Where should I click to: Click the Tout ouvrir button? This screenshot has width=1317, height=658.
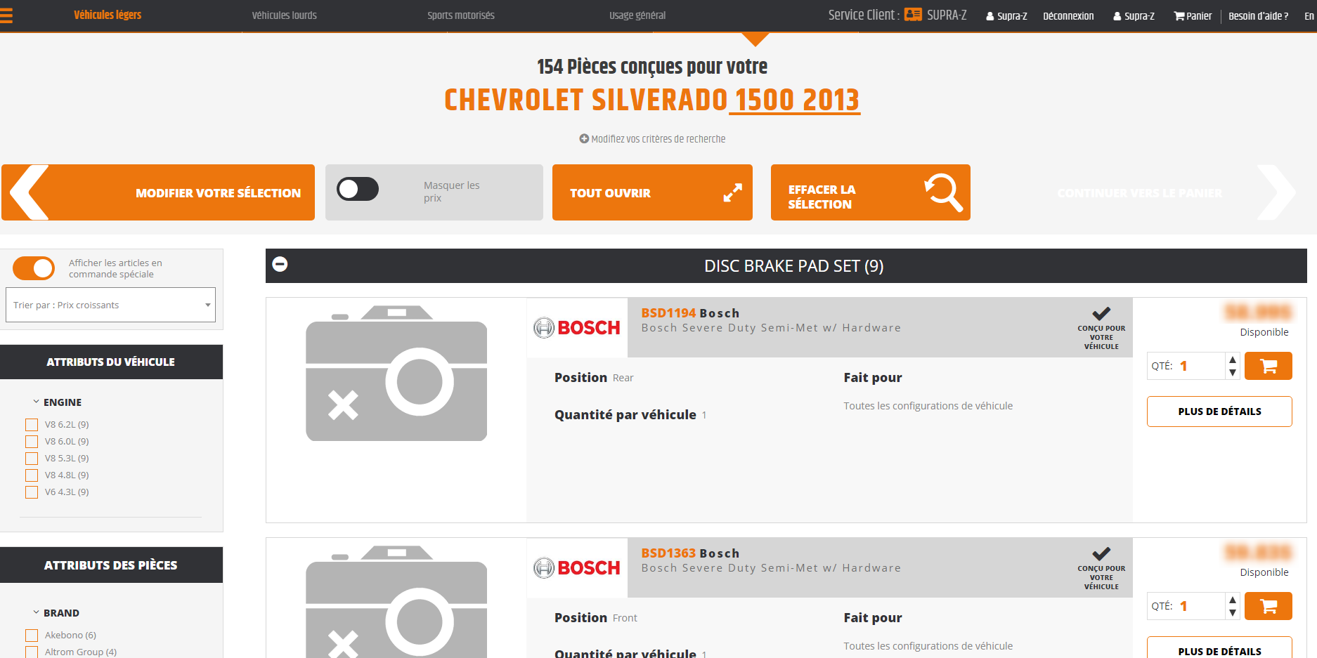pos(651,192)
